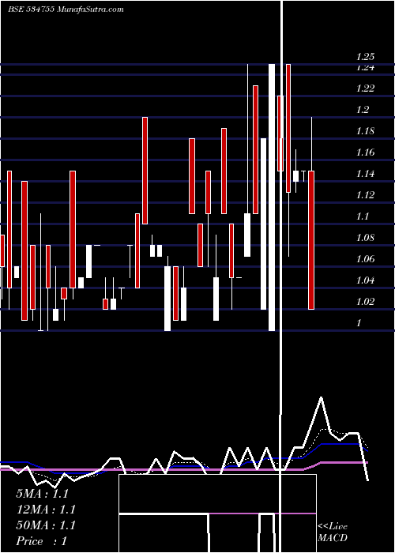
Task: Click the Price : 1 readout
Action: tap(41, 541)
